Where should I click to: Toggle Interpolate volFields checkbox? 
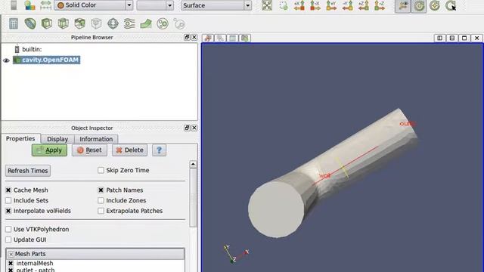coord(8,211)
